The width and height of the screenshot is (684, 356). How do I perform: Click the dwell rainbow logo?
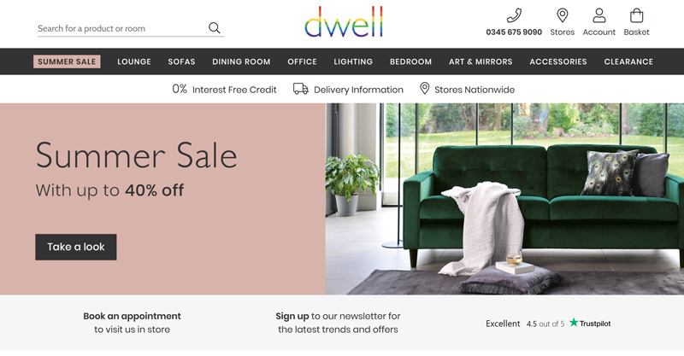344,21
